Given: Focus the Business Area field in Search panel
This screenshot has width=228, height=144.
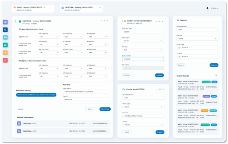Looking at the screenshot, I should click(197, 30).
